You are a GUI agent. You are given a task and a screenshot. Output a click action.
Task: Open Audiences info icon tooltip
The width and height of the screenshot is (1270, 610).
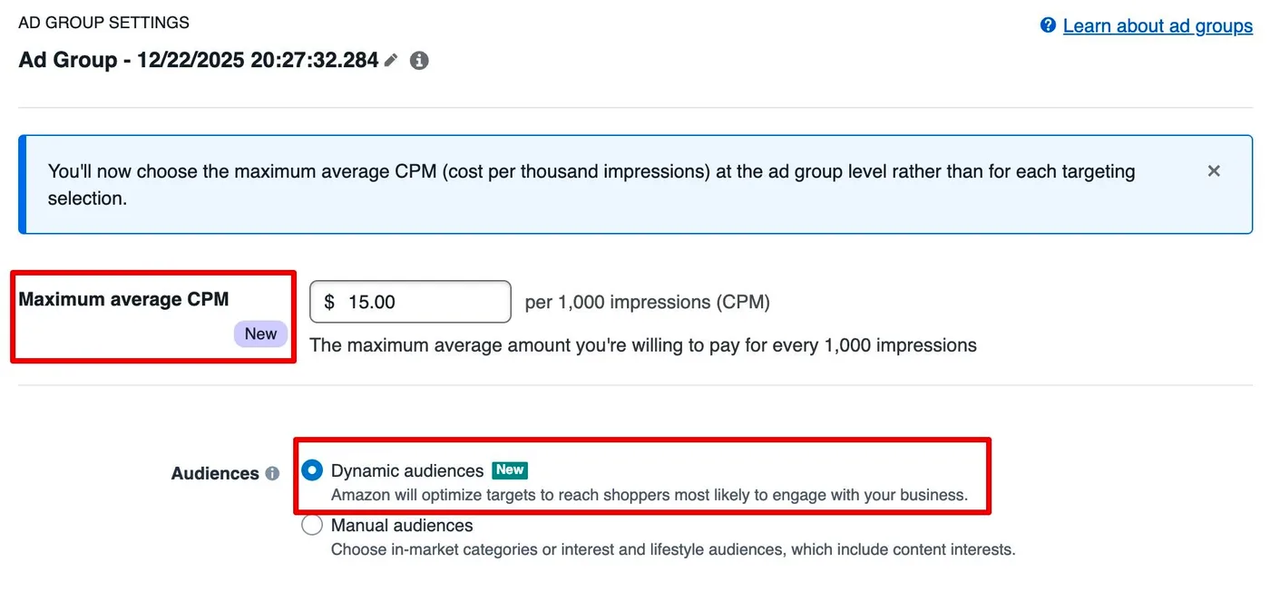point(272,473)
